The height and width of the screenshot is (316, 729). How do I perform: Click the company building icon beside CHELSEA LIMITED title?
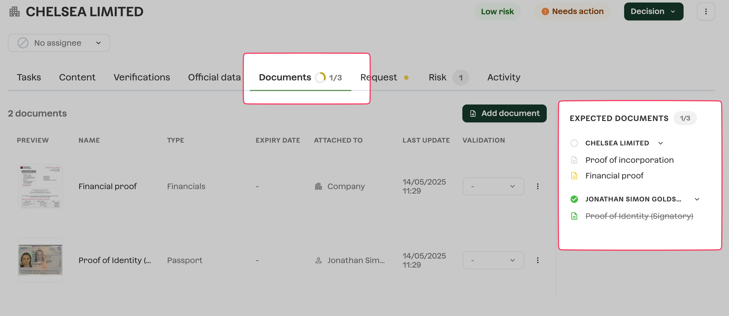tap(14, 12)
